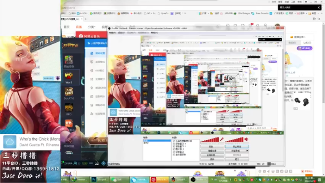Select the highlighted scene in the OBS scene list
The height and width of the screenshot is (183, 325).
[157, 141]
